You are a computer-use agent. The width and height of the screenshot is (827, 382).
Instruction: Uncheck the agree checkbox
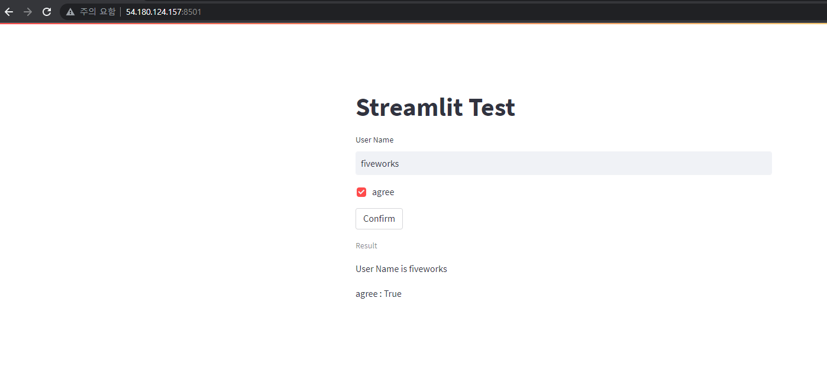[361, 192]
